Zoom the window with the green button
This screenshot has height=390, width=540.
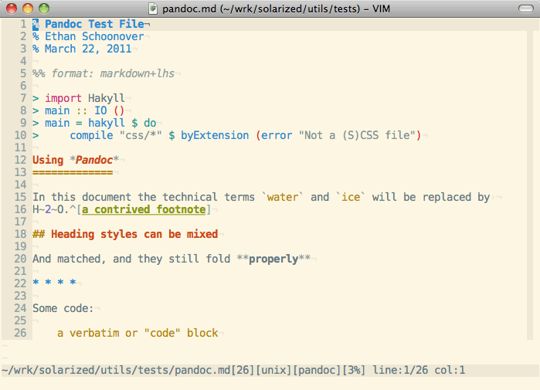coord(43,8)
